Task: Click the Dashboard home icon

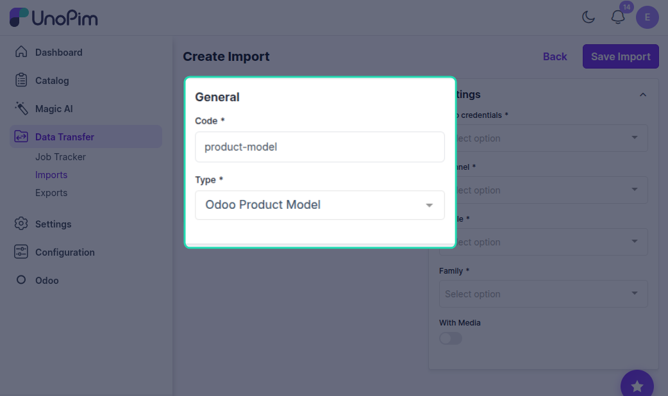Action: coord(21,52)
